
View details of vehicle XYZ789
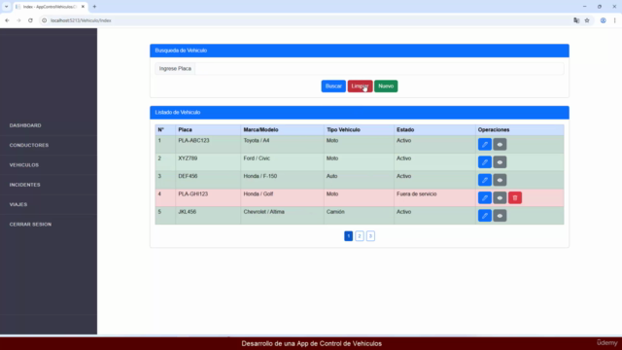coord(500,162)
